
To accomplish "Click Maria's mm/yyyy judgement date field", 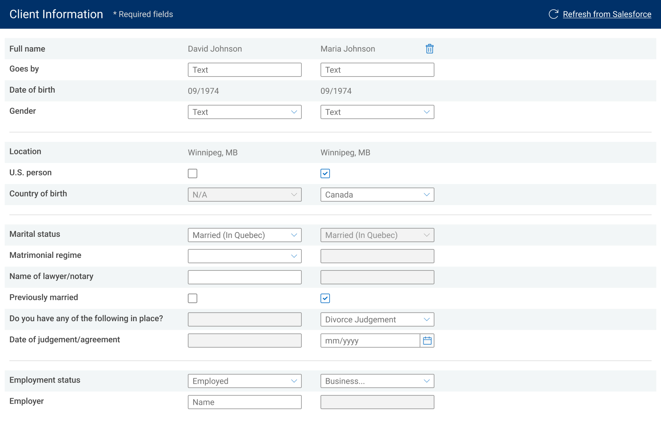I will pyautogui.click(x=370, y=341).
